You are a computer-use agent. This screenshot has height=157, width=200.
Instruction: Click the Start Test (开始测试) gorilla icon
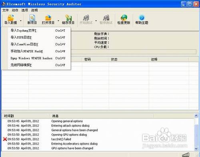(86, 20)
